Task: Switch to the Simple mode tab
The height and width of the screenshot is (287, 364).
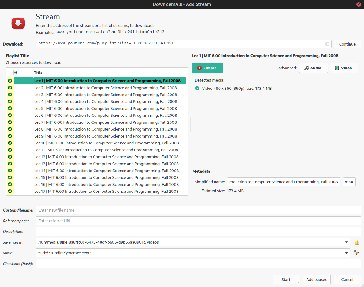Action: tap(207, 68)
